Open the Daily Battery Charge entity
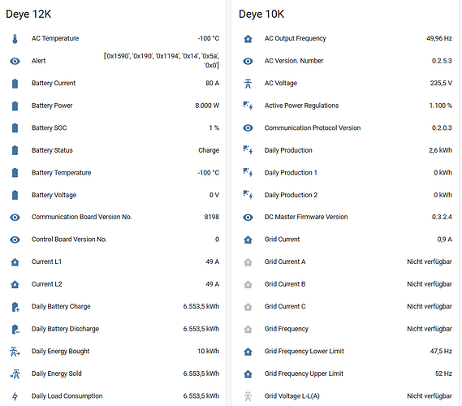Screen dimensions: 462x406 pyautogui.click(x=113, y=307)
